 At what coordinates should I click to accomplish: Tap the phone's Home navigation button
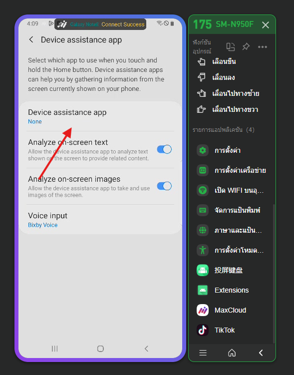[x=100, y=349]
